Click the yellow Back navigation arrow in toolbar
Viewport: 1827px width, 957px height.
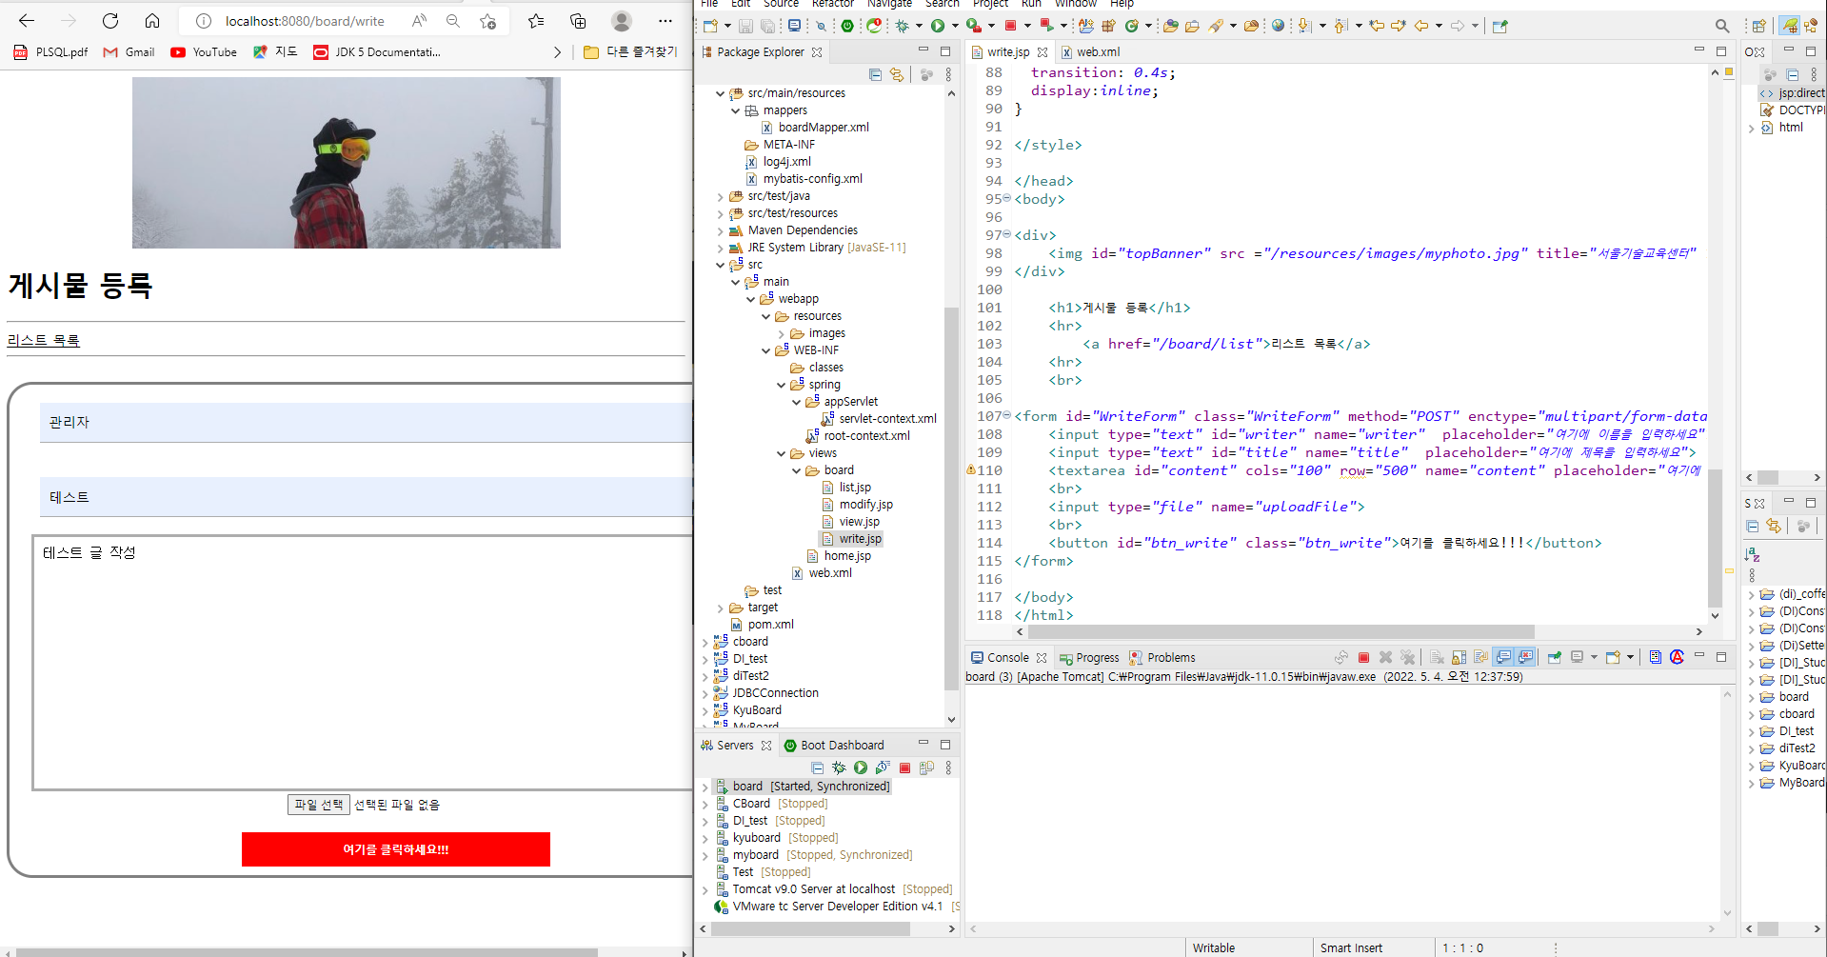[x=1421, y=27]
